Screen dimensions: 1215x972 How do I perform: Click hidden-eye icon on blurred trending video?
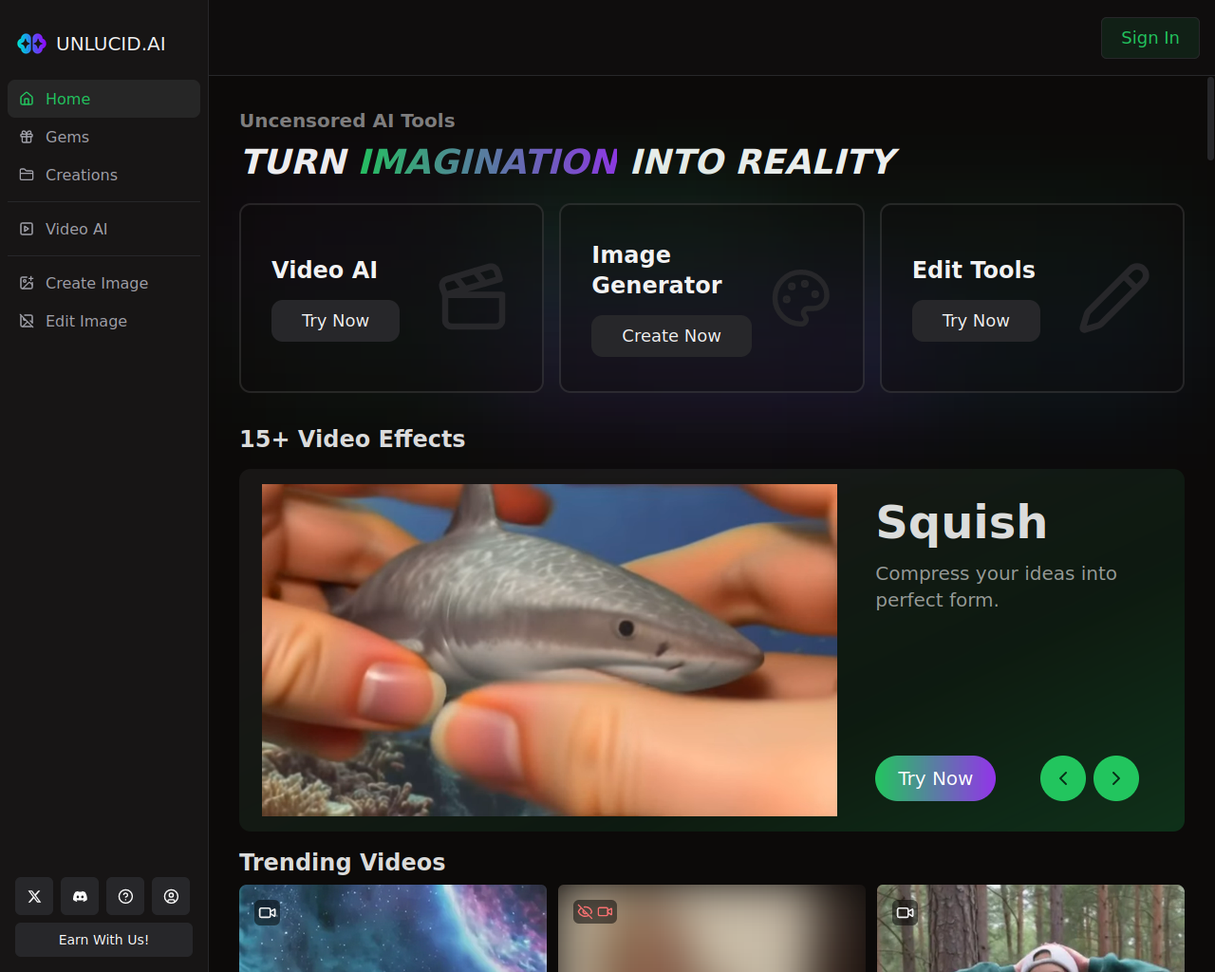pyautogui.click(x=586, y=911)
